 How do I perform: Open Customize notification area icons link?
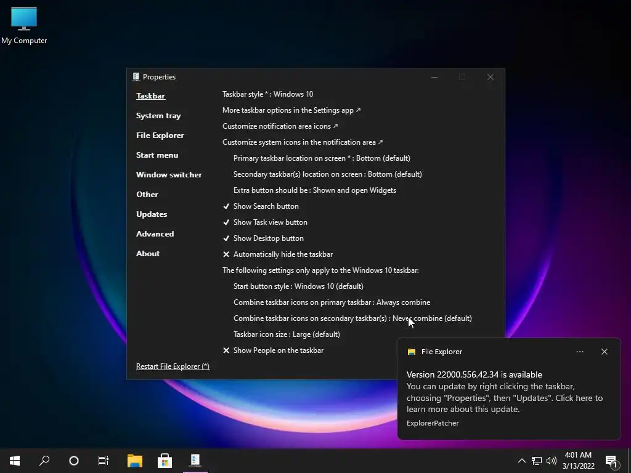(280, 126)
